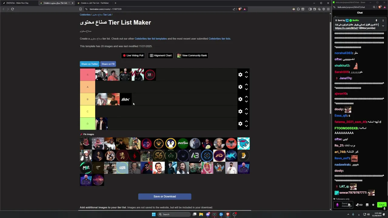The height and width of the screenshot is (218, 388).
Task: Close the active TierMaker tab
Action: pyautogui.click(x=72, y=3)
